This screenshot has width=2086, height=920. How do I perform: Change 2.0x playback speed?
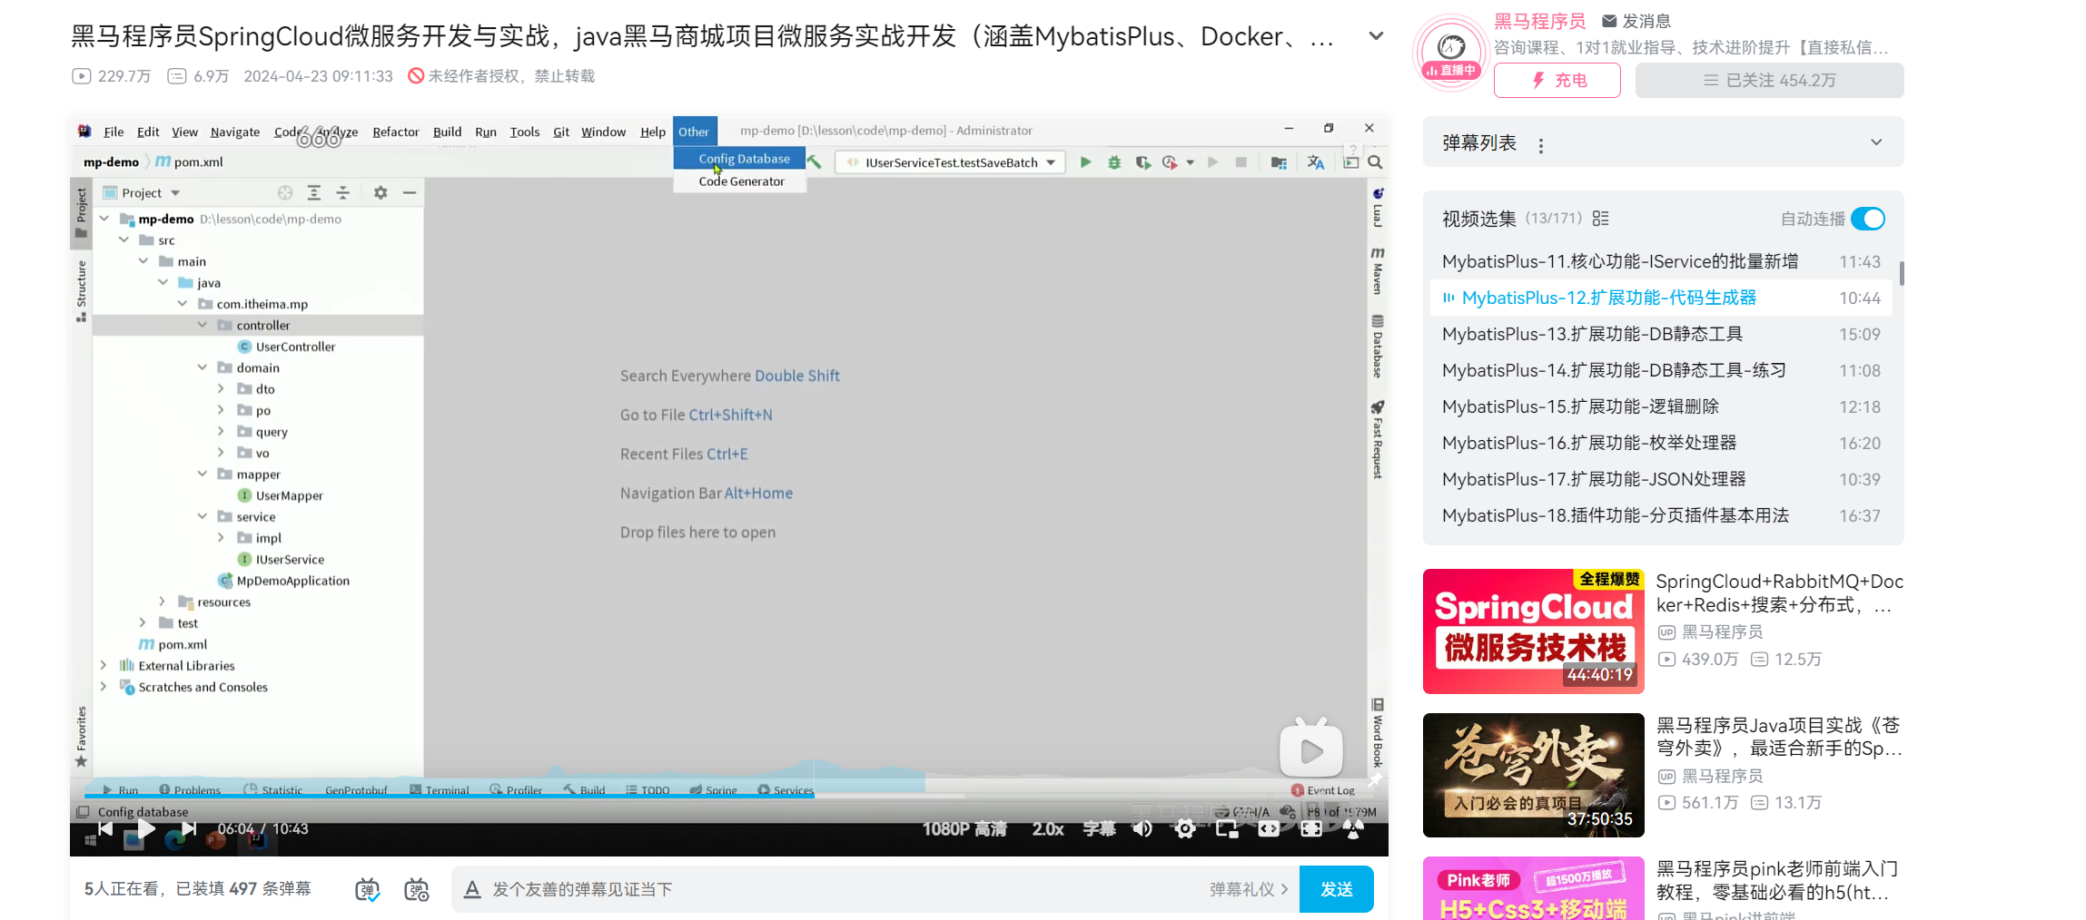[1047, 828]
